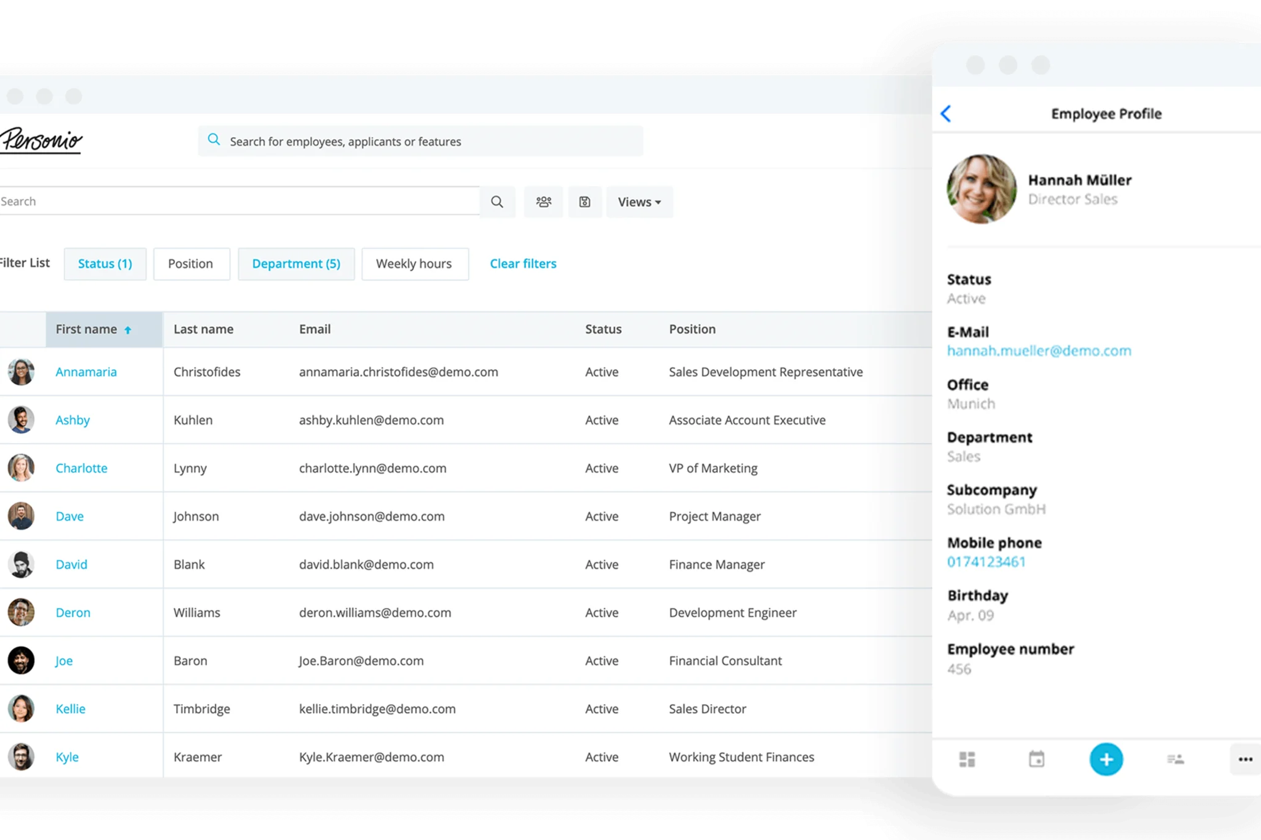Viewport: 1261px width, 840px height.
Task: Click David's avatar
Action: pos(21,564)
